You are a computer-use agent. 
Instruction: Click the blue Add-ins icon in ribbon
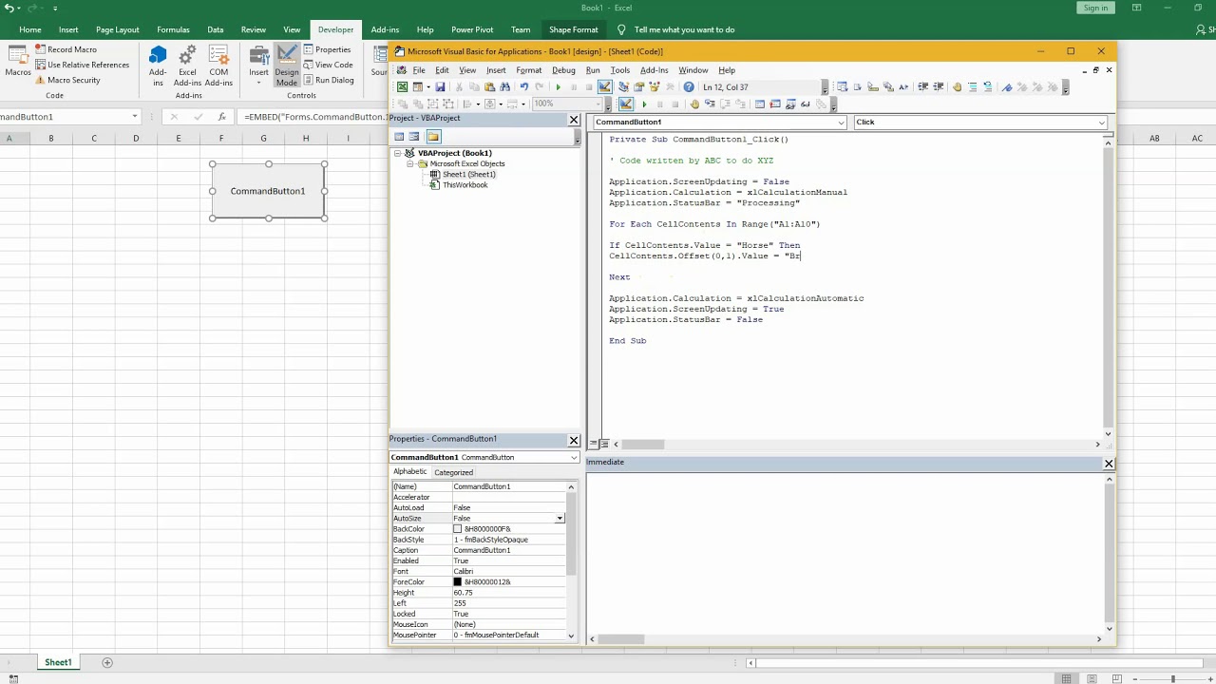click(158, 64)
